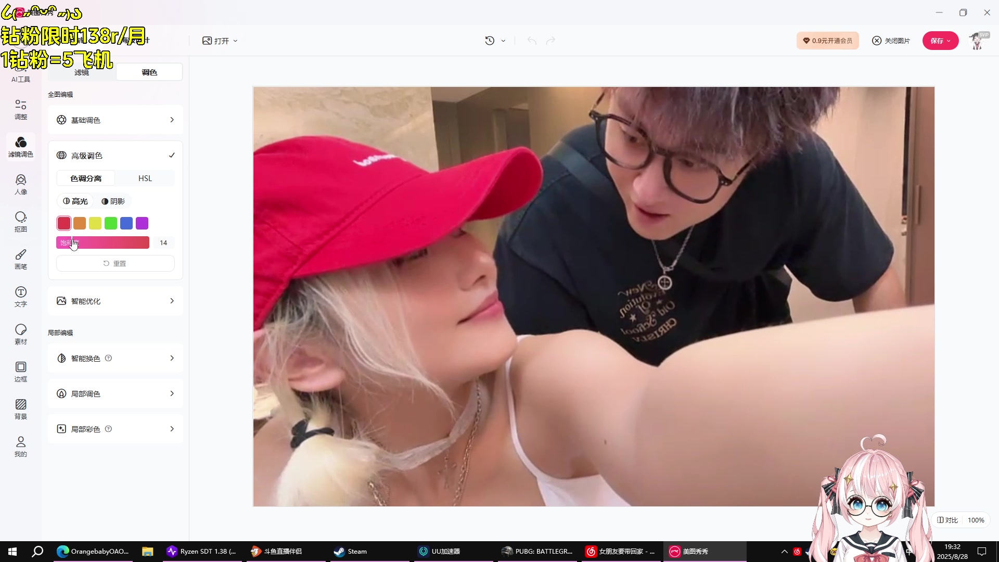
Task: Expand the 智能优化 section
Action: pyautogui.click(x=116, y=301)
